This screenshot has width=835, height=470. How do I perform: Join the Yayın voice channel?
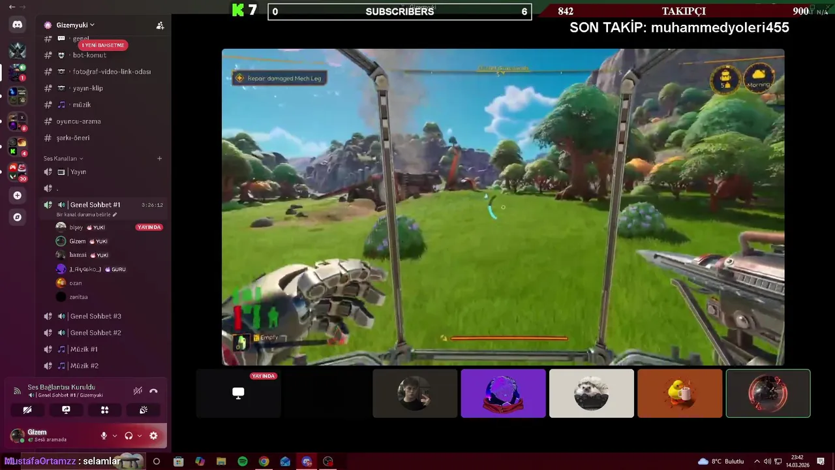[103, 172]
